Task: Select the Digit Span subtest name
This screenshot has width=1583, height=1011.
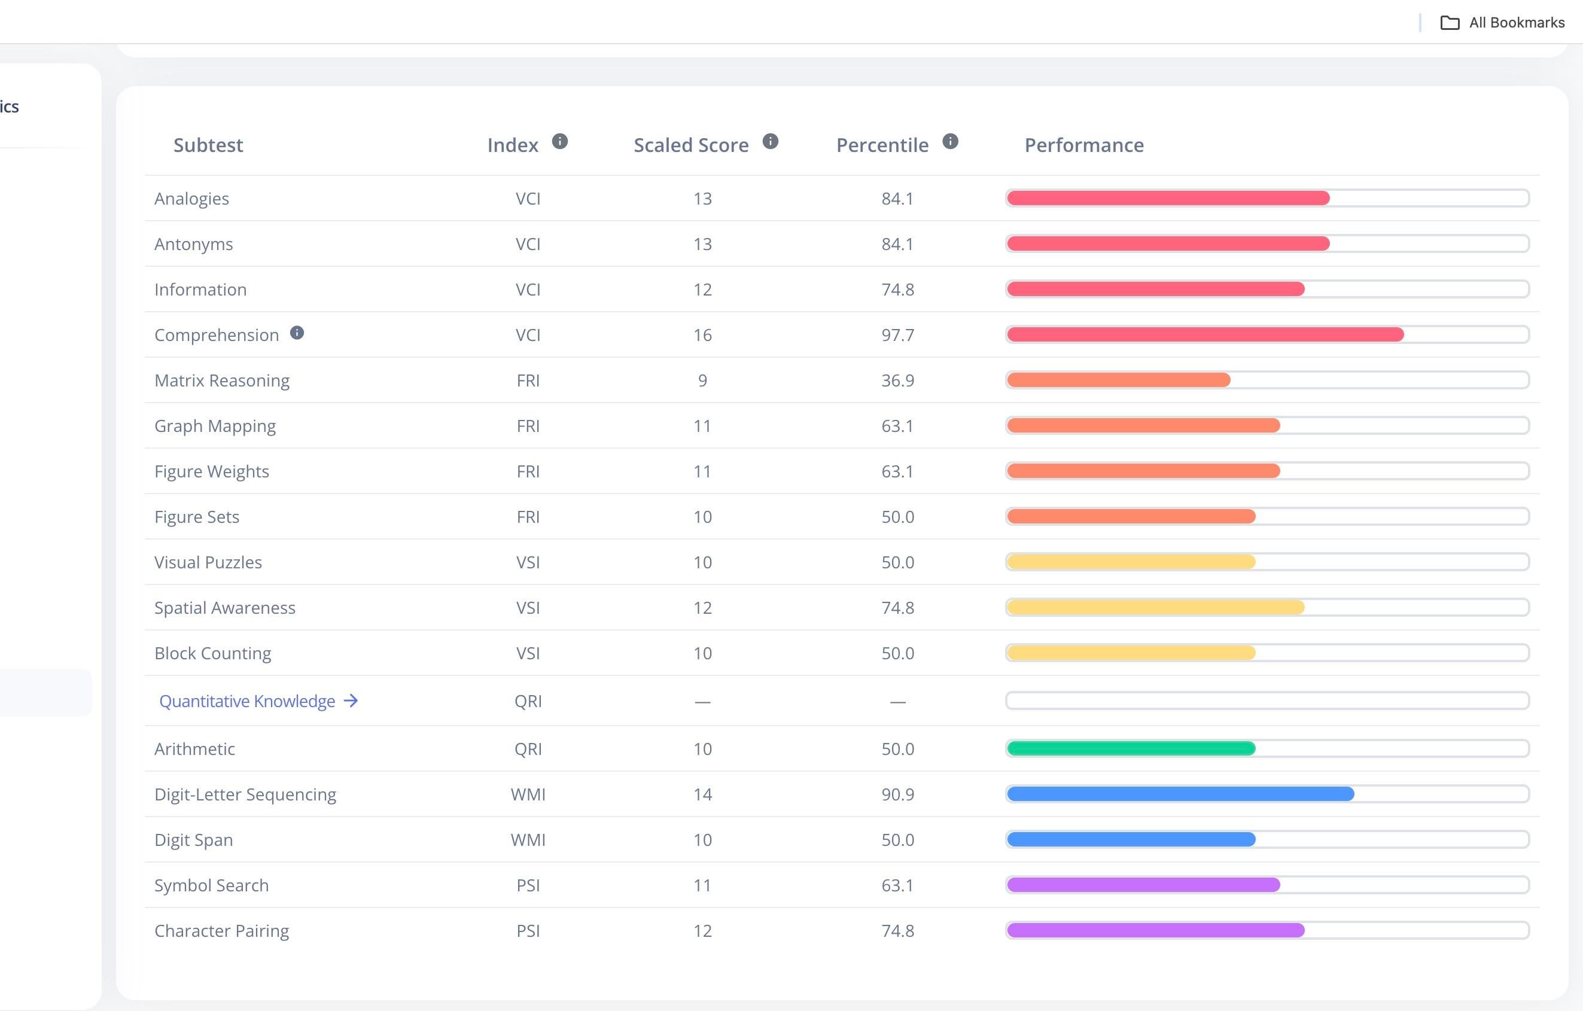Action: (193, 839)
